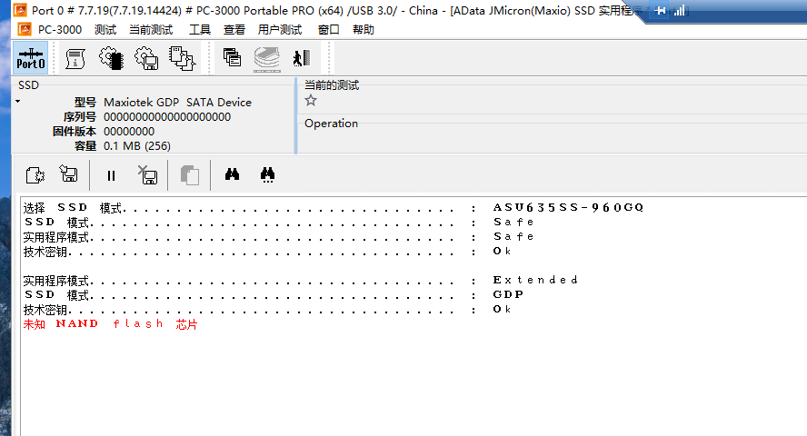Open the 工具 menu
This screenshot has height=436, width=807.
click(x=200, y=29)
